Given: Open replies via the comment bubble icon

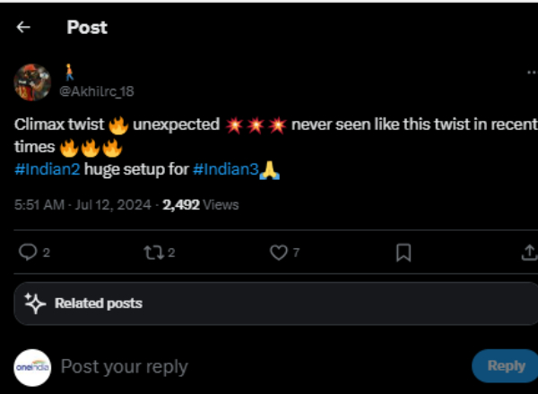Looking at the screenshot, I should coord(27,253).
